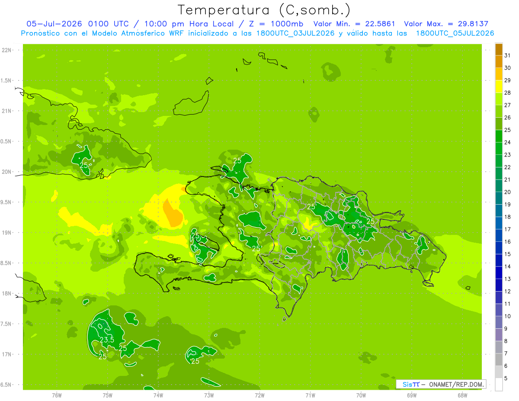Click the "23" legend value
This screenshot has height=401, width=519.
[x=508, y=155]
